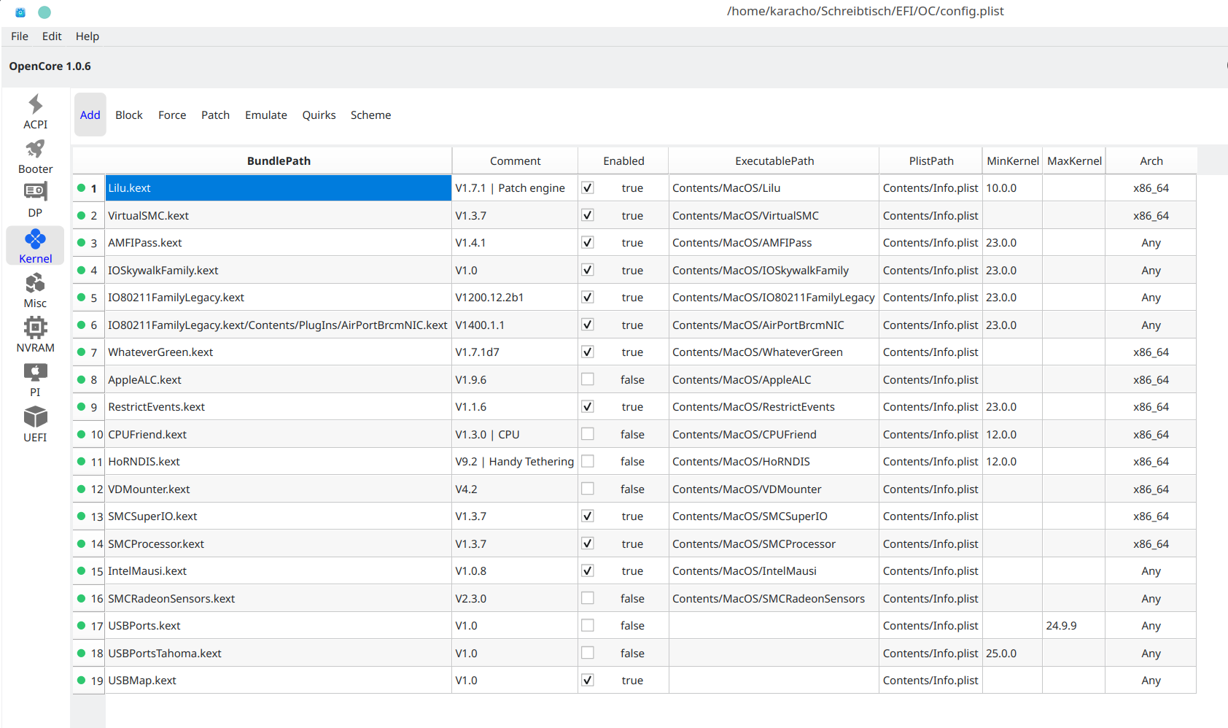1228x728 pixels.
Task: Open the File menu
Action: tap(20, 36)
